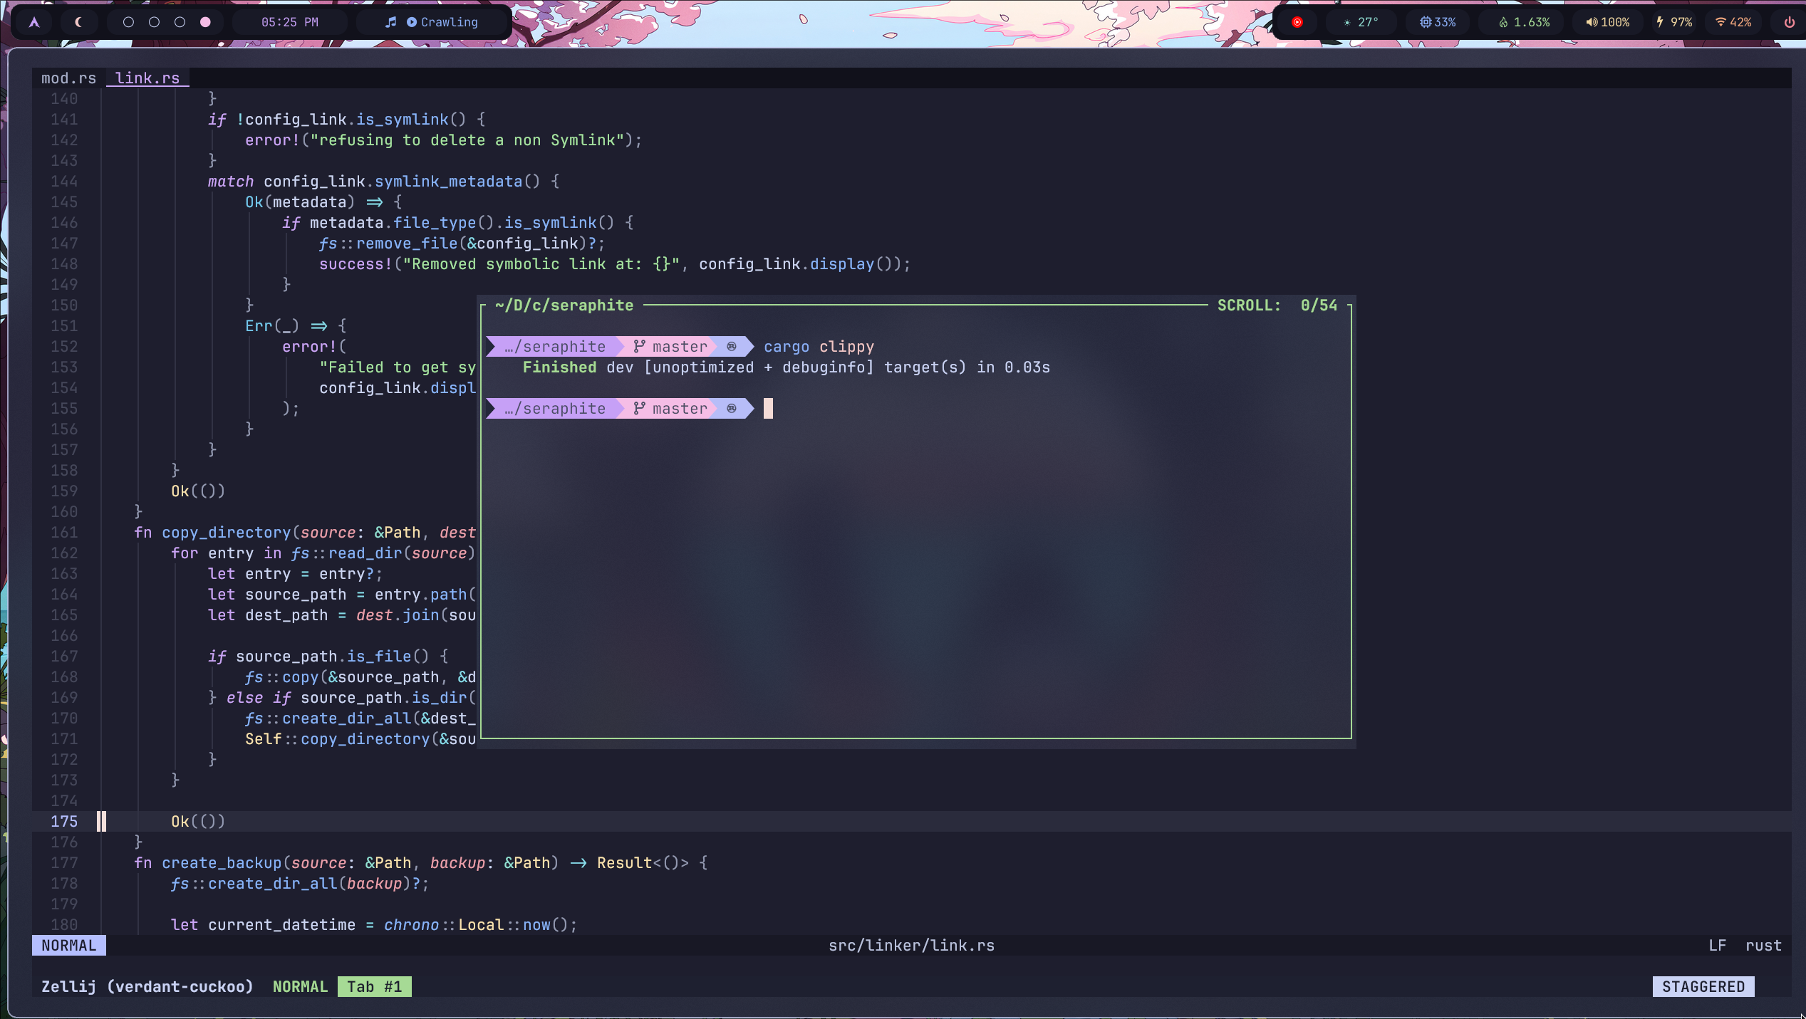The height and width of the screenshot is (1019, 1806).
Task: Open the YouTube Music red icon
Action: pyautogui.click(x=1297, y=22)
